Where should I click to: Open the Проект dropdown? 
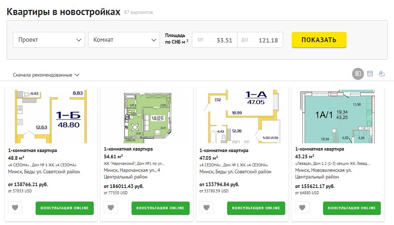click(x=49, y=40)
